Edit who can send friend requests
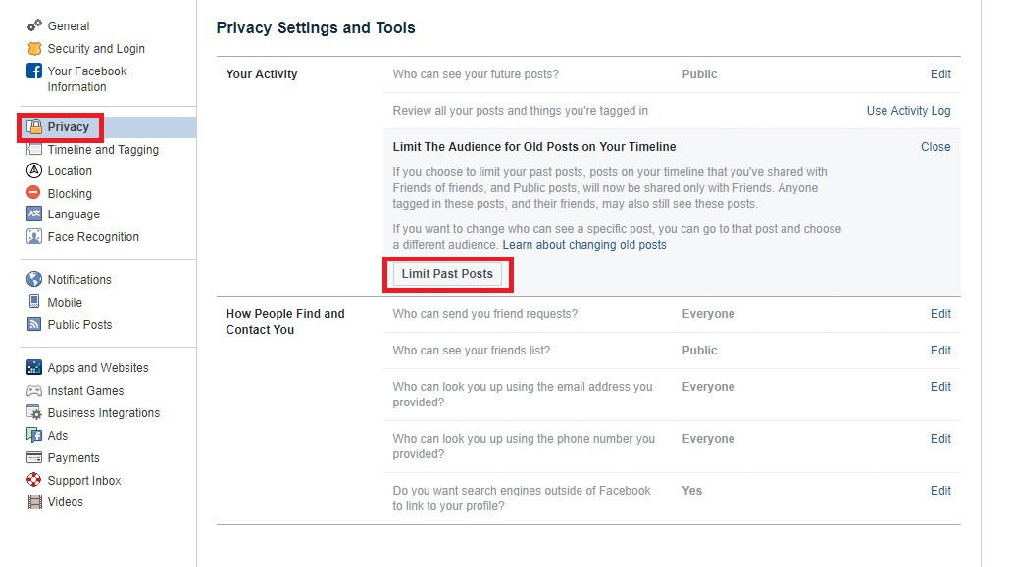 tap(940, 314)
